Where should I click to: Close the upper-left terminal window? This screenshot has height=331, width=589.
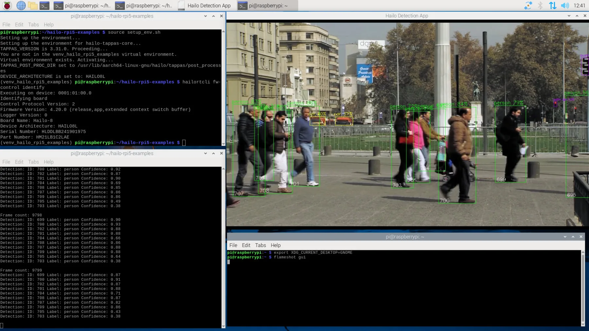(x=222, y=16)
